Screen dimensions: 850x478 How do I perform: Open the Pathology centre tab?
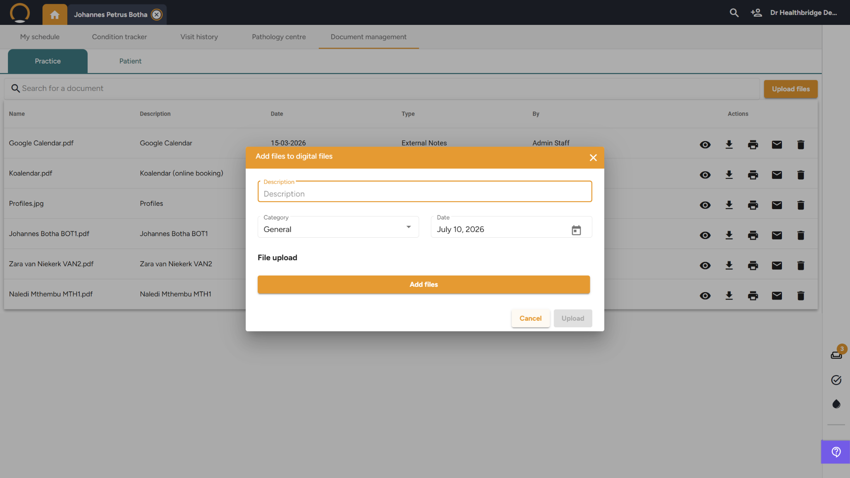click(279, 37)
